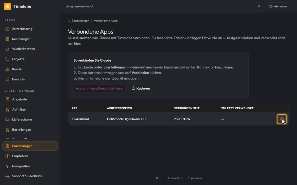Click the ZULETZT VERWENDET column header

pyautogui.click(x=237, y=108)
